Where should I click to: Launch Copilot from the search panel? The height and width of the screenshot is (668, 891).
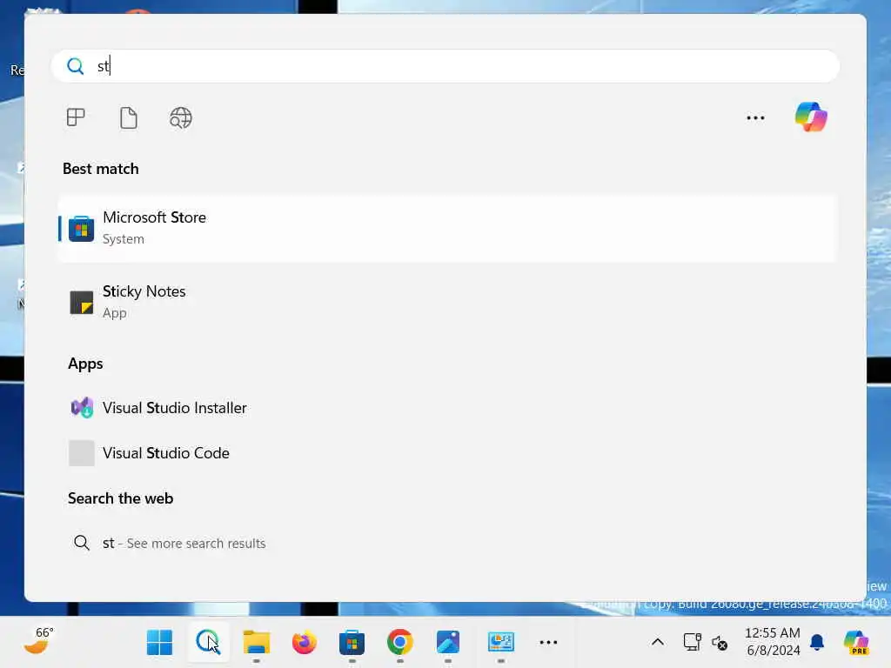(811, 117)
